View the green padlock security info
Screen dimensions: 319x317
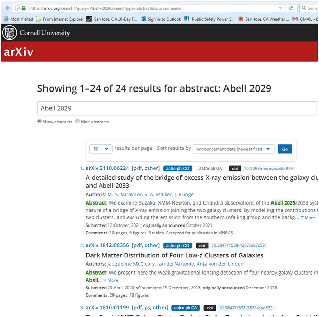[24, 8]
